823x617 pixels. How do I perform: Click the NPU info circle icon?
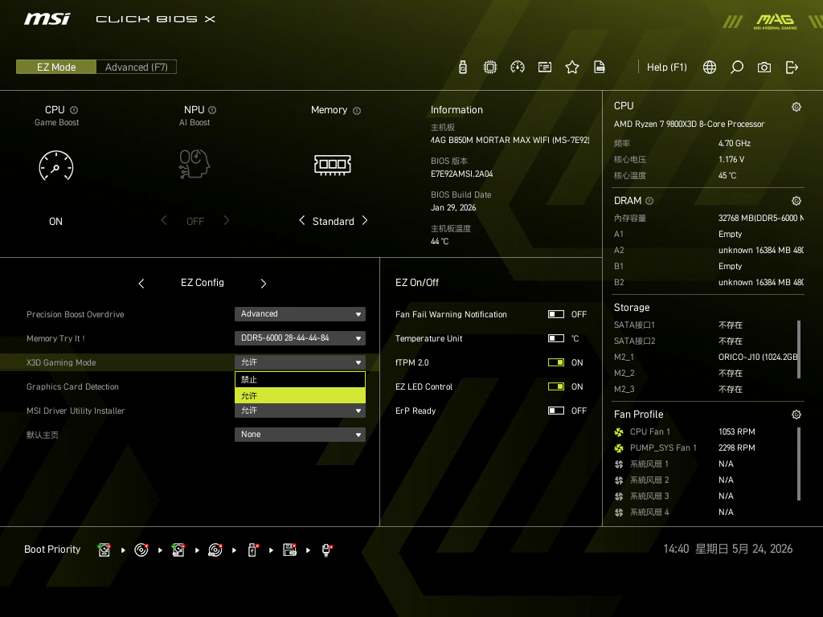click(x=212, y=110)
